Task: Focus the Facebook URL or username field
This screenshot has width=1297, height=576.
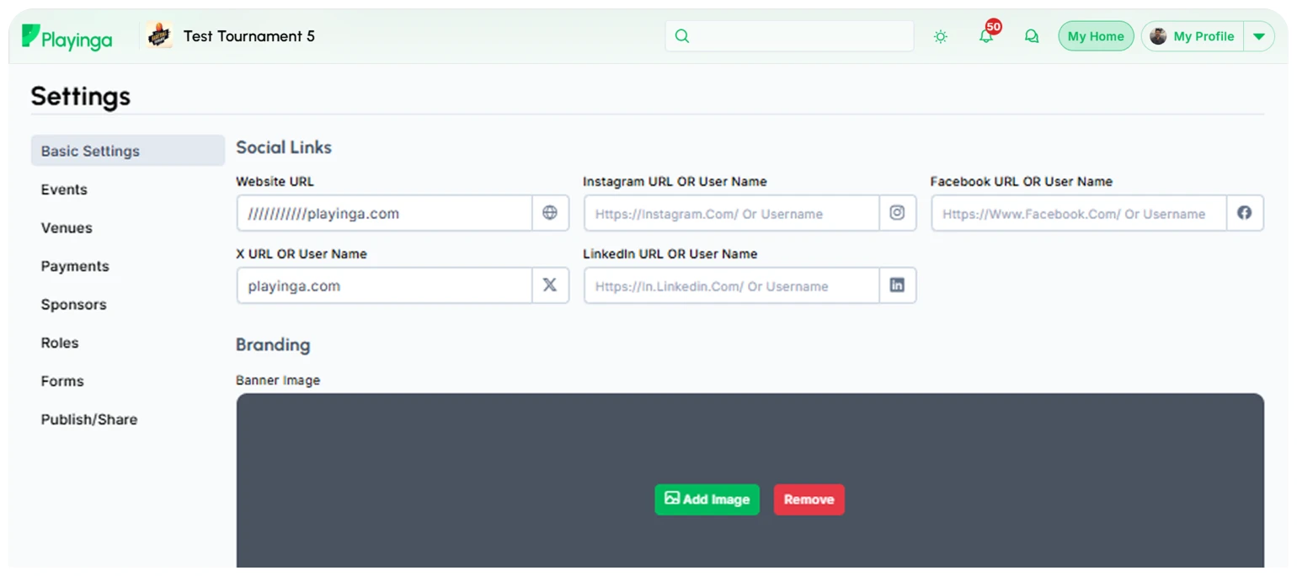Action: [1079, 213]
